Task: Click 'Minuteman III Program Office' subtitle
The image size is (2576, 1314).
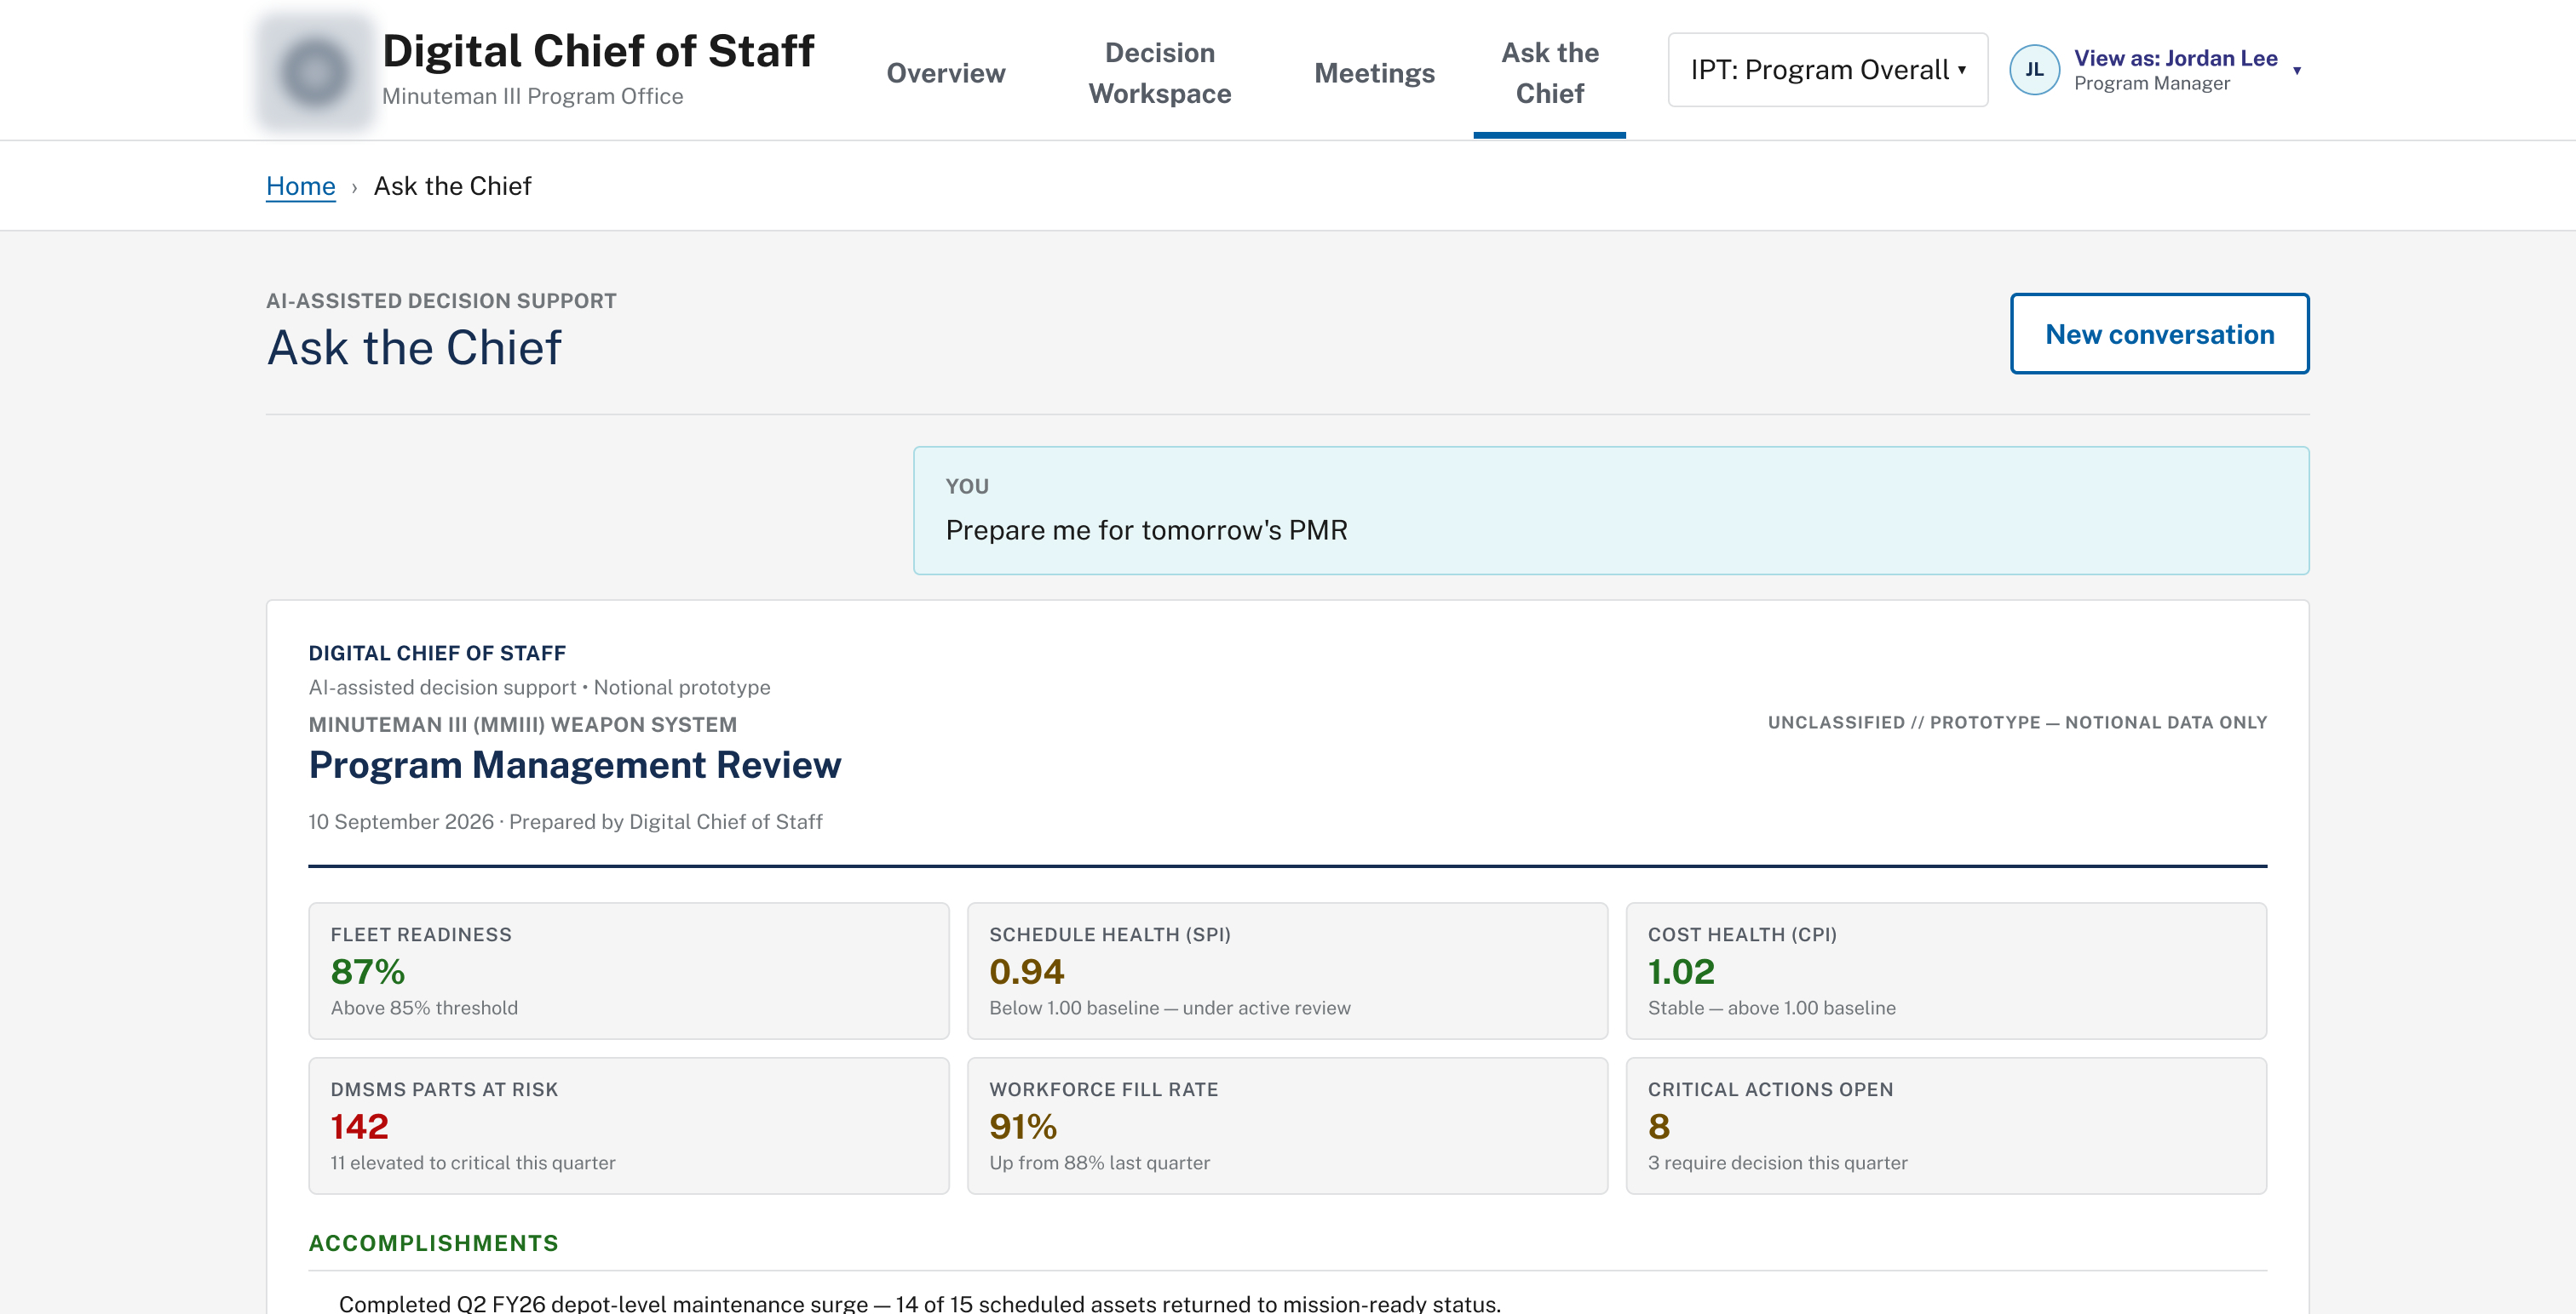Action: (x=532, y=96)
